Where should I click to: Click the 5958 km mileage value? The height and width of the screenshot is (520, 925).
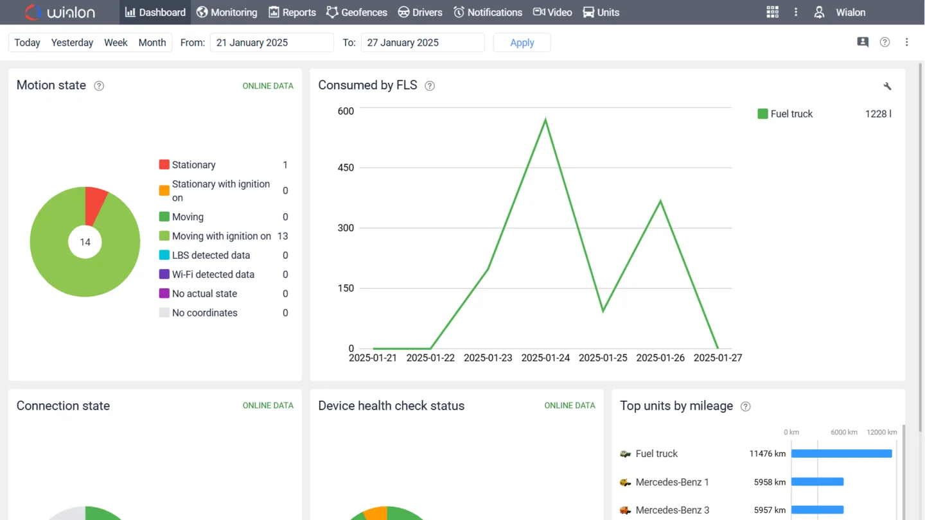tap(770, 482)
